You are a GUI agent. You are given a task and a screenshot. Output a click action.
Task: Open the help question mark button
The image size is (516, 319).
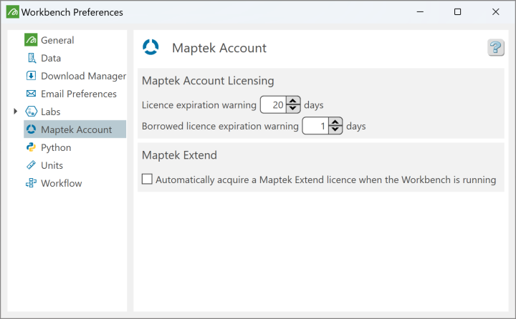click(495, 48)
